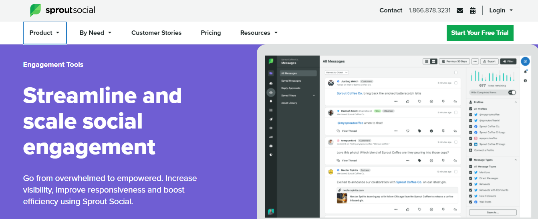The height and width of the screenshot is (219, 538).
Task: Click the help question mark icon
Action: click(x=525, y=81)
